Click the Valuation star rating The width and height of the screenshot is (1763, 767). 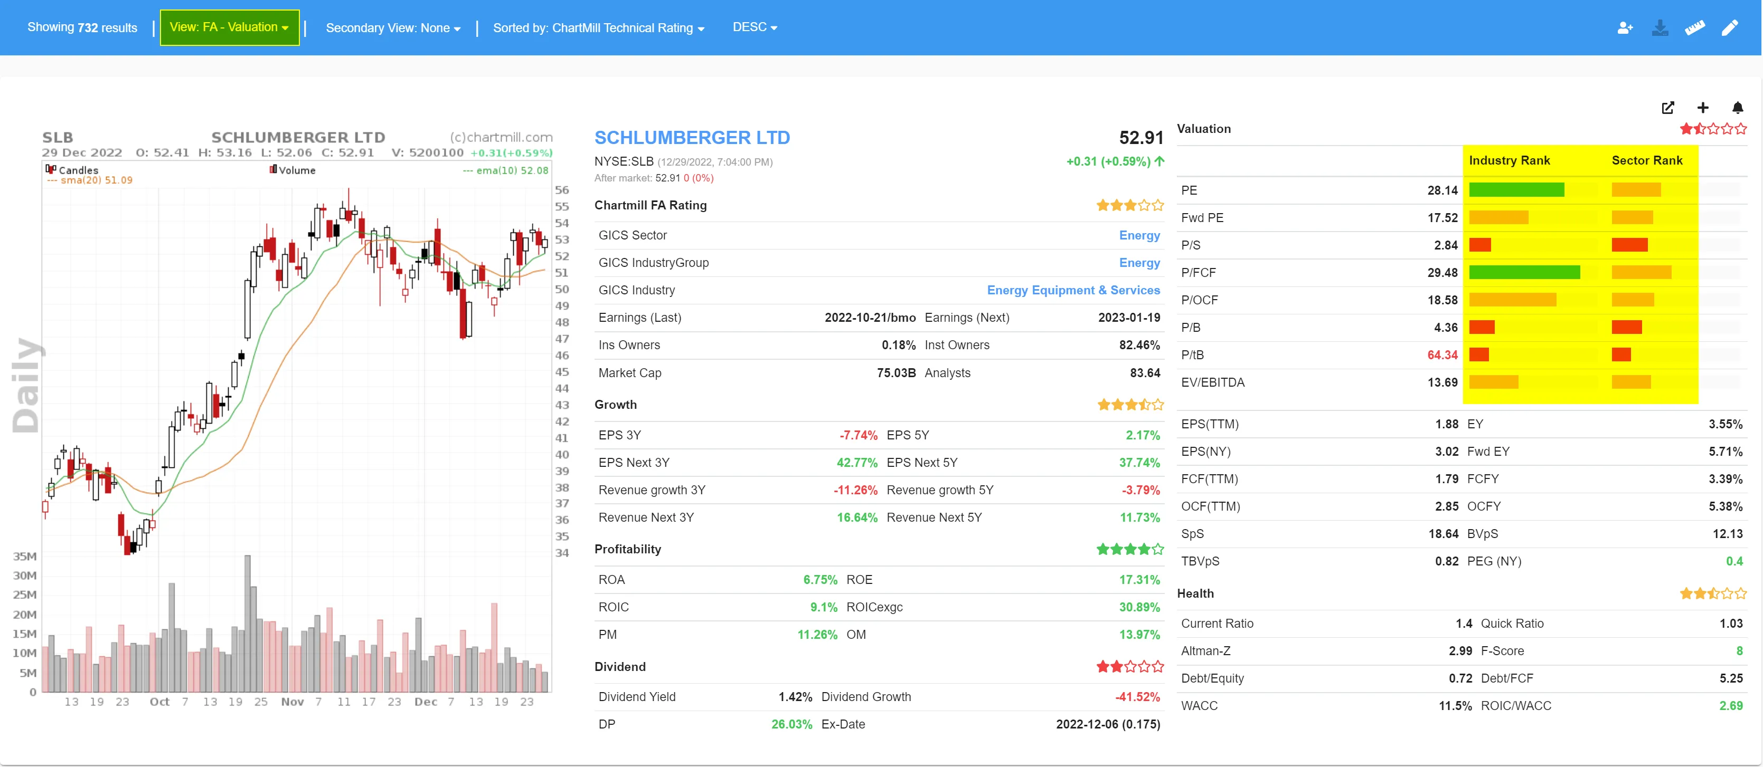[1713, 129]
